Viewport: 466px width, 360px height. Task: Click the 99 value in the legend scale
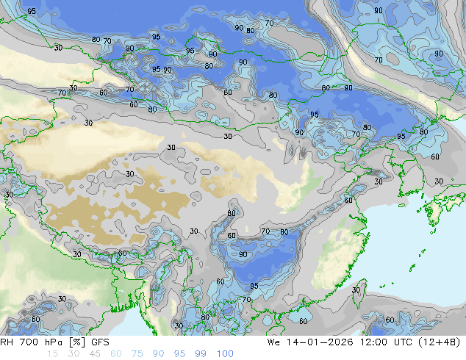pyautogui.click(x=201, y=354)
